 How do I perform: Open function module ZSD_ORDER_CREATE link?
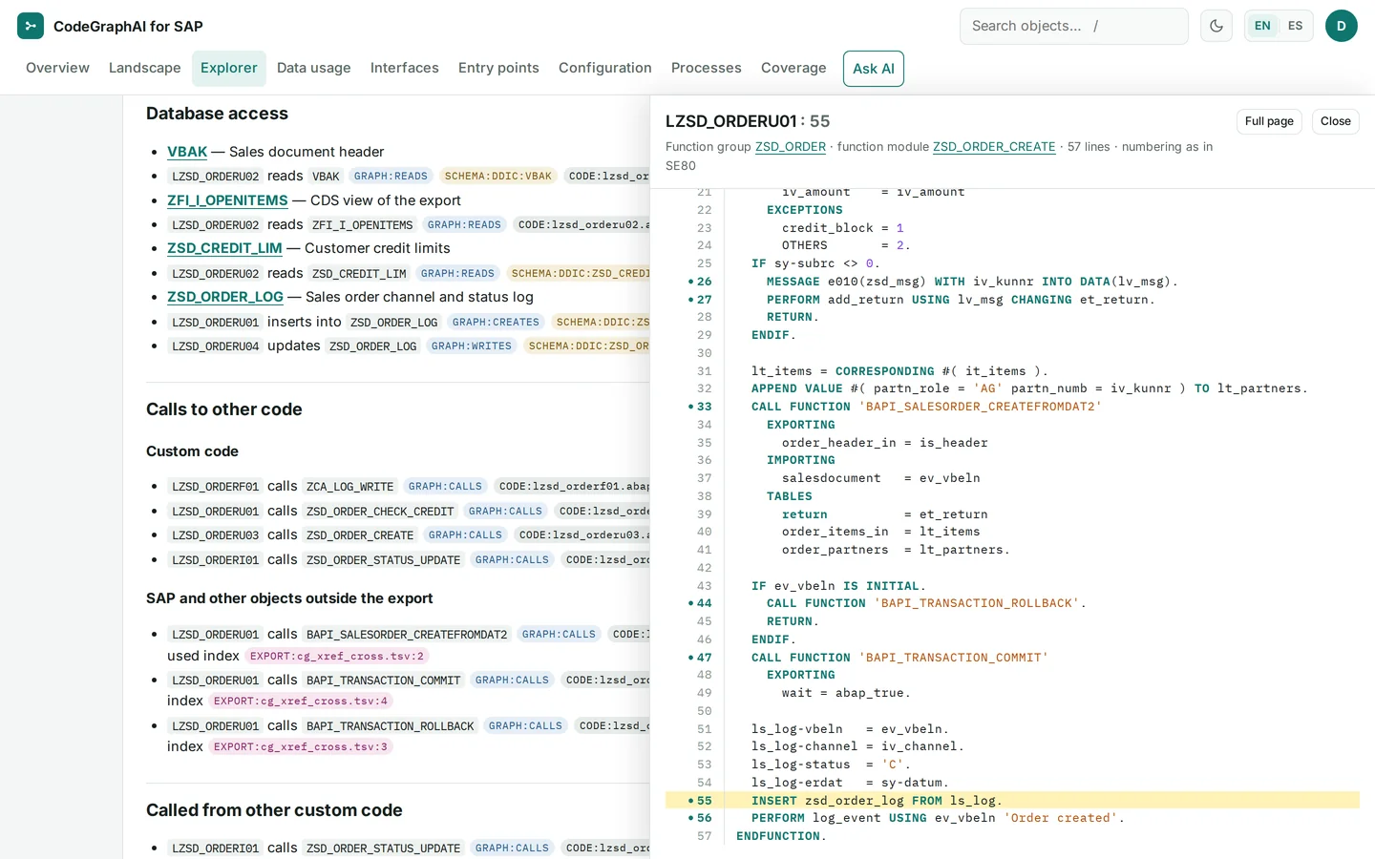coord(993,147)
